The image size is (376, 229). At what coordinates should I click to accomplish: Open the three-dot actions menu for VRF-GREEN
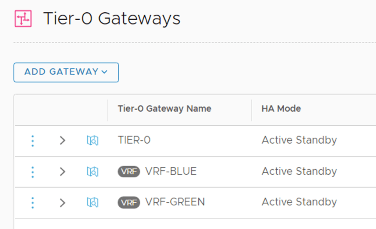32,202
